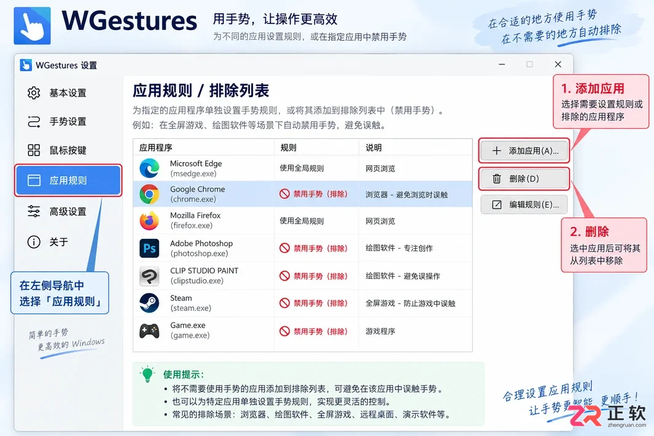Close the WGestures 设置 window
This screenshot has width=654, height=436.
[558, 64]
